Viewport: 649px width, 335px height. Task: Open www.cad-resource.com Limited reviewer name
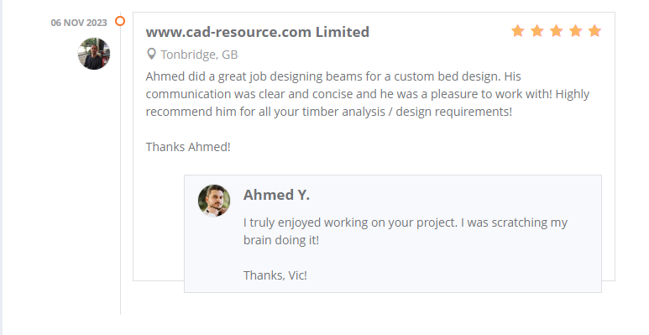258,32
